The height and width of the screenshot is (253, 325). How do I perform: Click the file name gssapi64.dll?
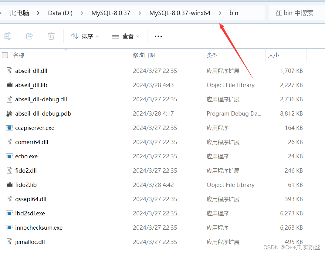point(31,199)
